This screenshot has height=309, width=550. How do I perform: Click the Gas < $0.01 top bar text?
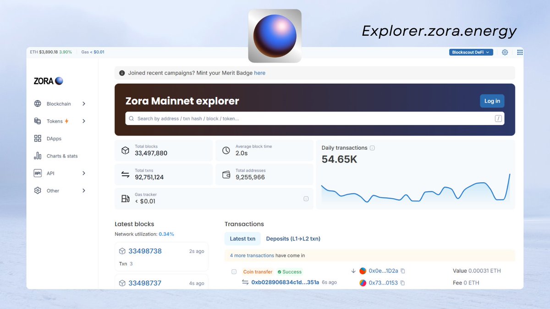93,52
